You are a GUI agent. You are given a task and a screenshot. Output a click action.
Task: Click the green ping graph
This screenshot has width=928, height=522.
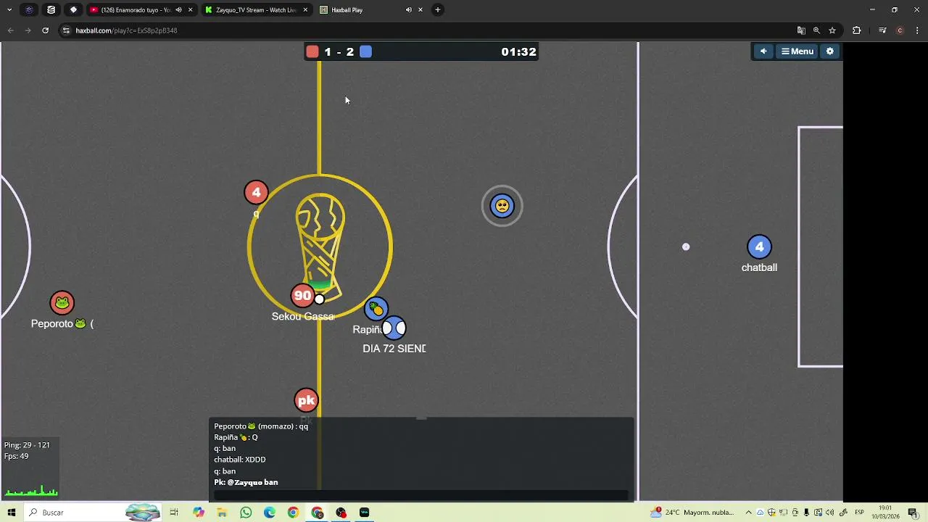[x=31, y=491]
